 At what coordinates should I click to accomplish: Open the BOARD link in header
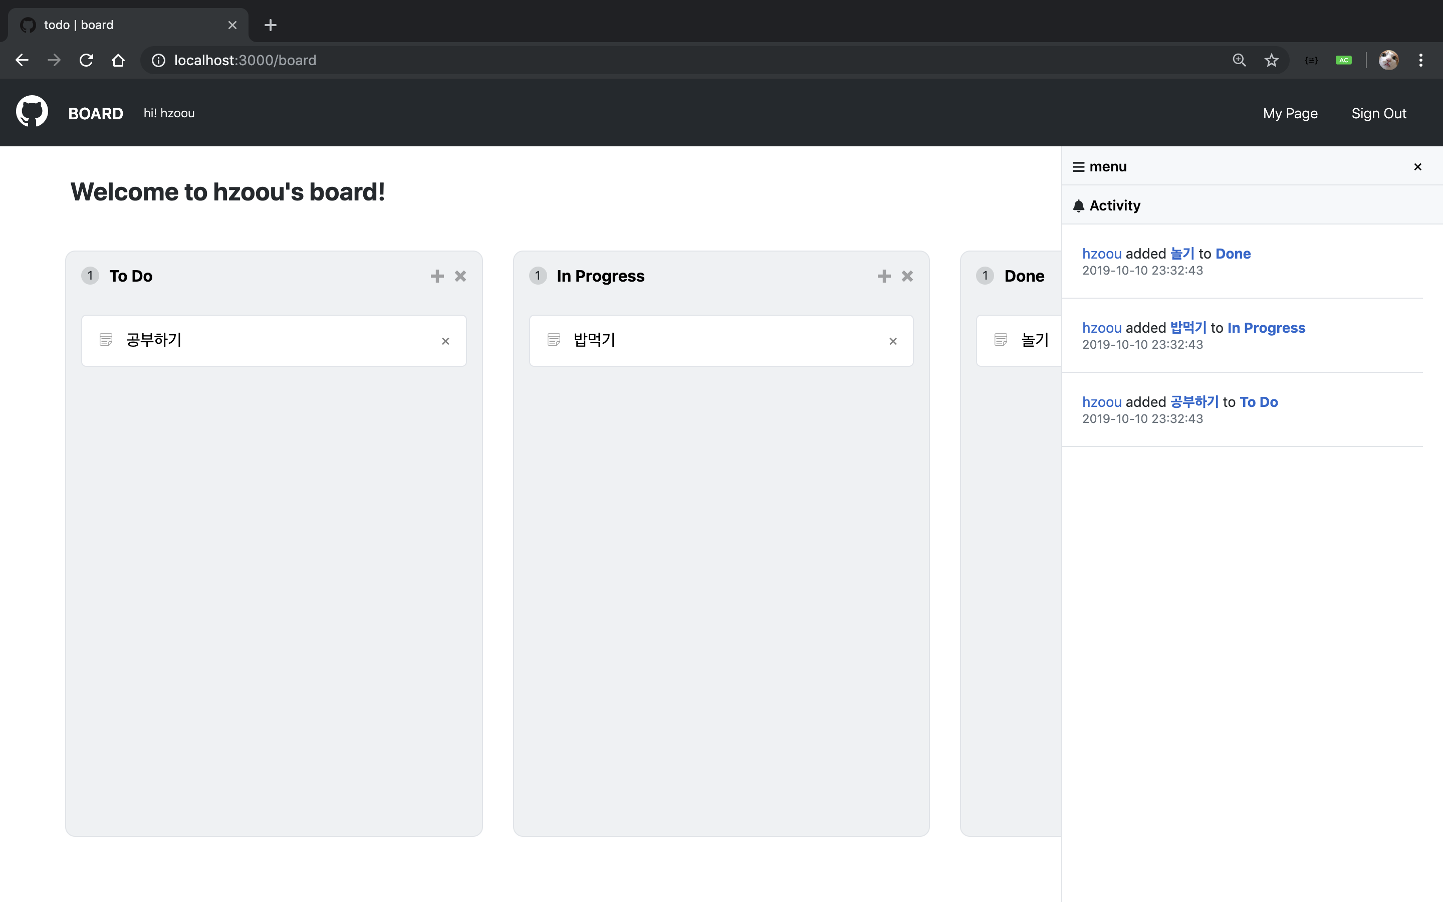pyautogui.click(x=95, y=113)
